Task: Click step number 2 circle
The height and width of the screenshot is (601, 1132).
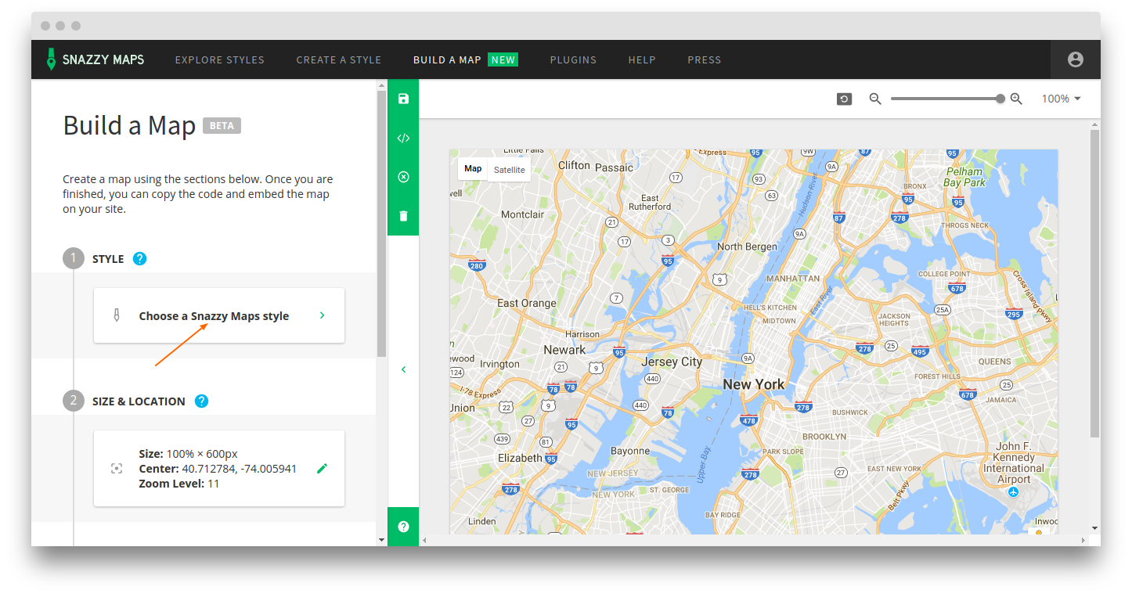Action: [x=74, y=401]
